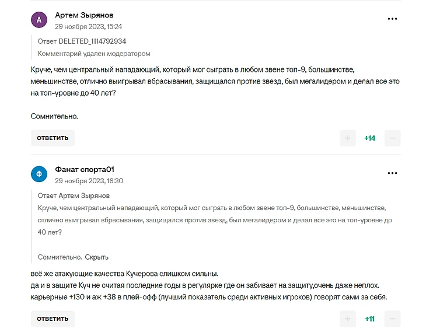The height and width of the screenshot is (332, 426).
Task: Collapse quoted text with Скрыть
Action: (x=97, y=257)
